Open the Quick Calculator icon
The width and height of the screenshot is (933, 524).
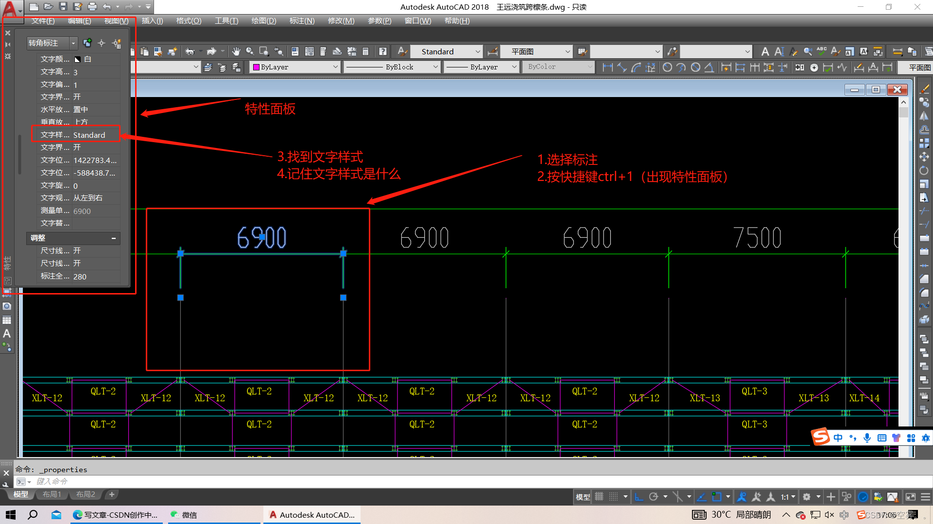[x=365, y=51]
